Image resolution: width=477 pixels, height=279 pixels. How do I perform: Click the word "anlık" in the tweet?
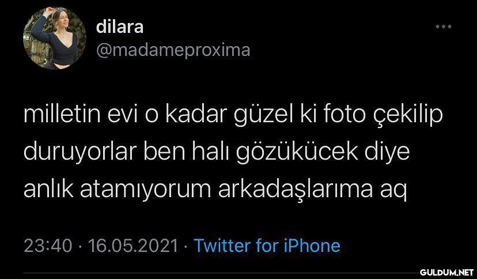pos(48,190)
